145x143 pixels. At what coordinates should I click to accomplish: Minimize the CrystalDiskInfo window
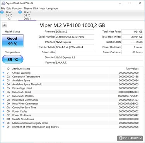(x=120, y=3)
